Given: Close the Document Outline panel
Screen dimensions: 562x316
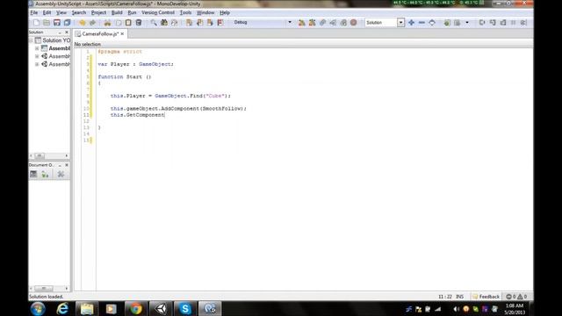Looking at the screenshot, I should 67,165.
